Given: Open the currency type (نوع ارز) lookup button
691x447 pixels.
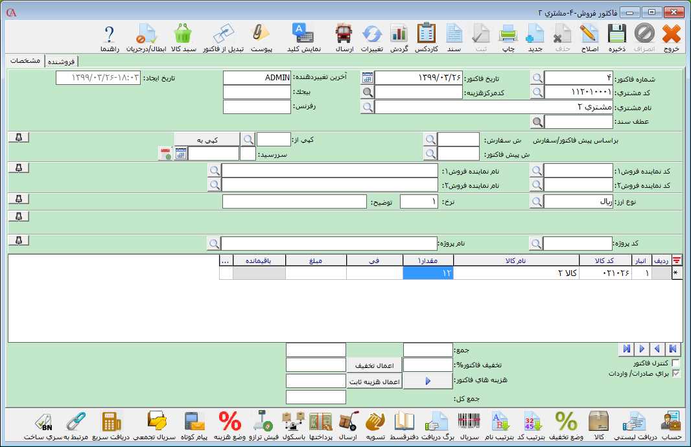Looking at the screenshot, I should pyautogui.click(x=537, y=201).
